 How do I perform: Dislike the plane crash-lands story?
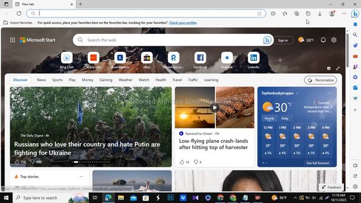click(196, 162)
